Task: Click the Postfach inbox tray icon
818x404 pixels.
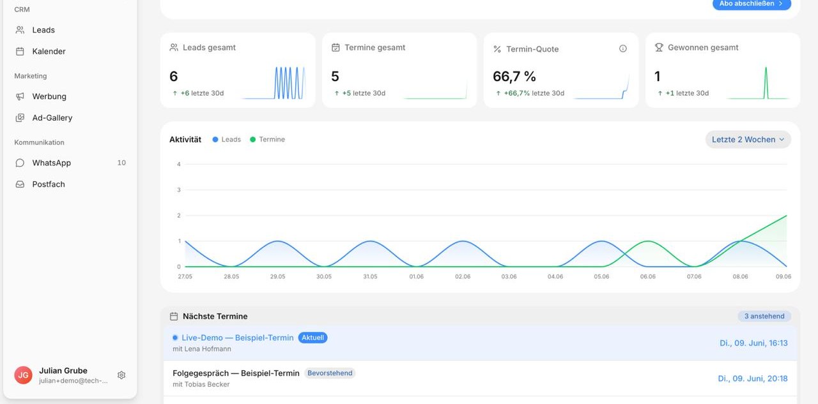Action: pos(20,184)
